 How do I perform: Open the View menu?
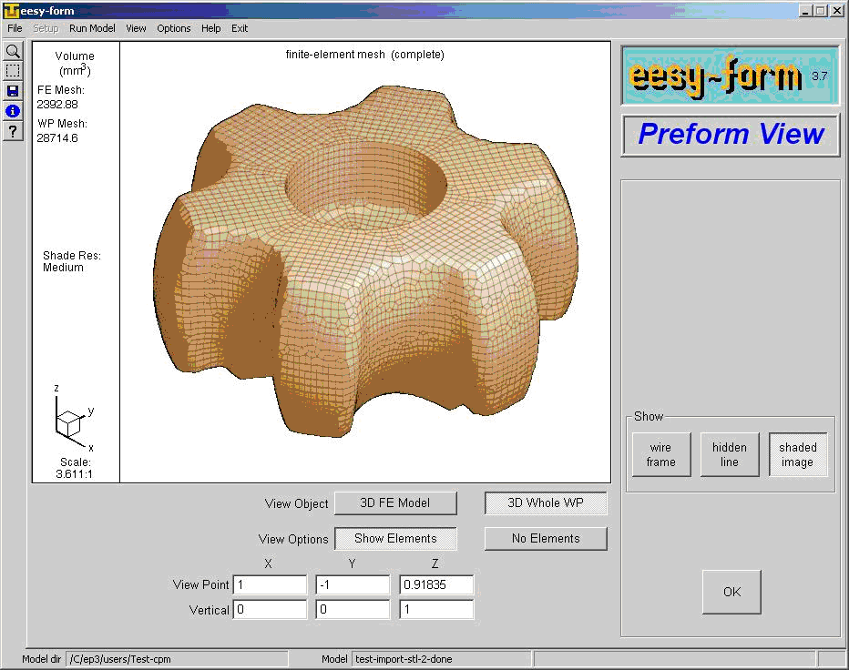coord(136,28)
